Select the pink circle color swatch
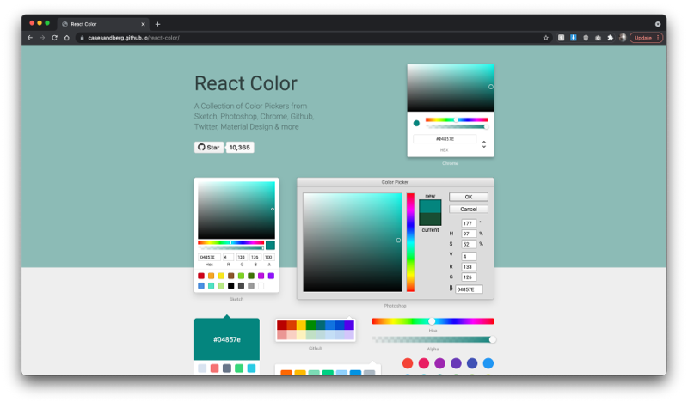This screenshot has height=408, width=688. click(424, 363)
